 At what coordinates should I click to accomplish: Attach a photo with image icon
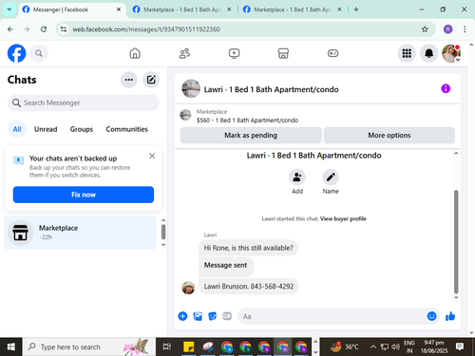point(198,316)
